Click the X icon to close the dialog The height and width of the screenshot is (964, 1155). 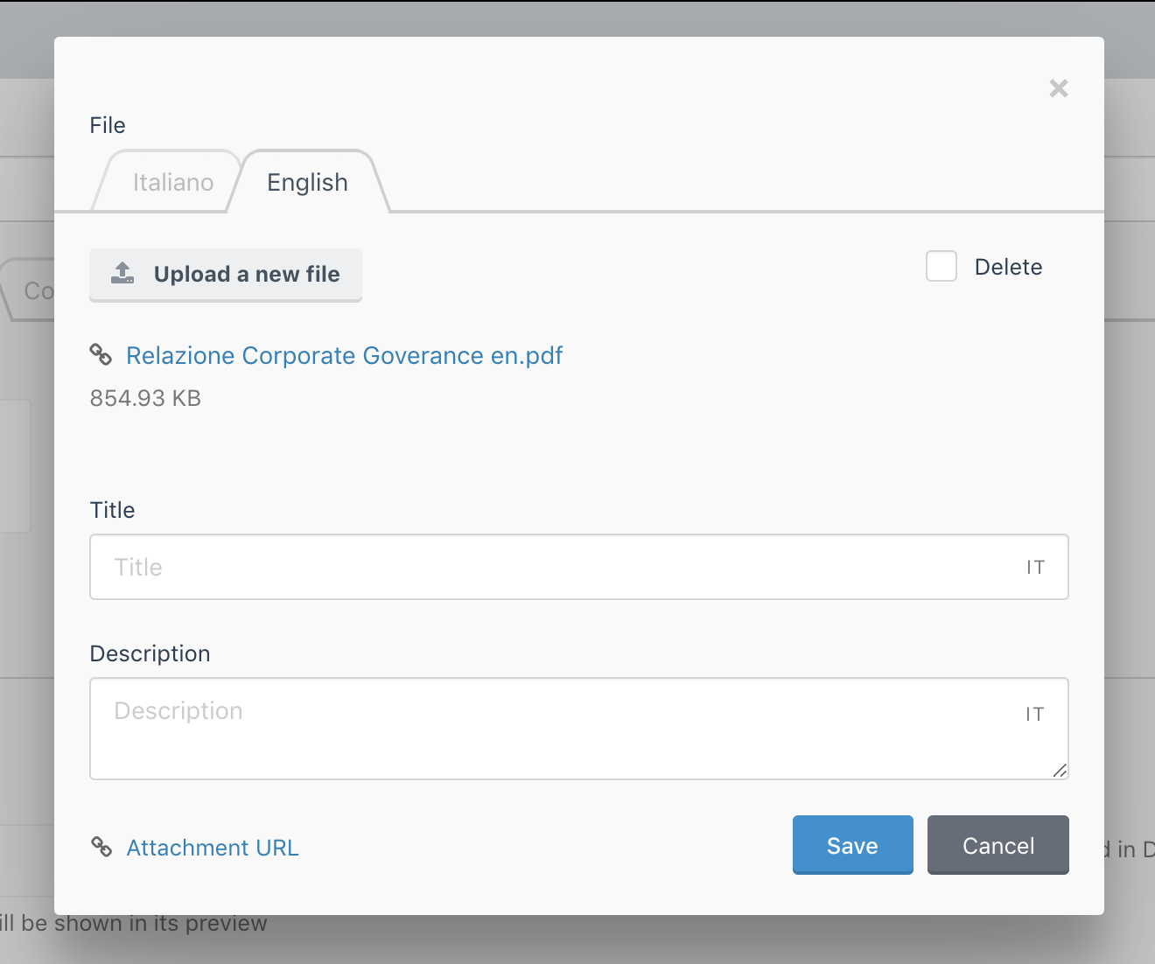[1058, 88]
